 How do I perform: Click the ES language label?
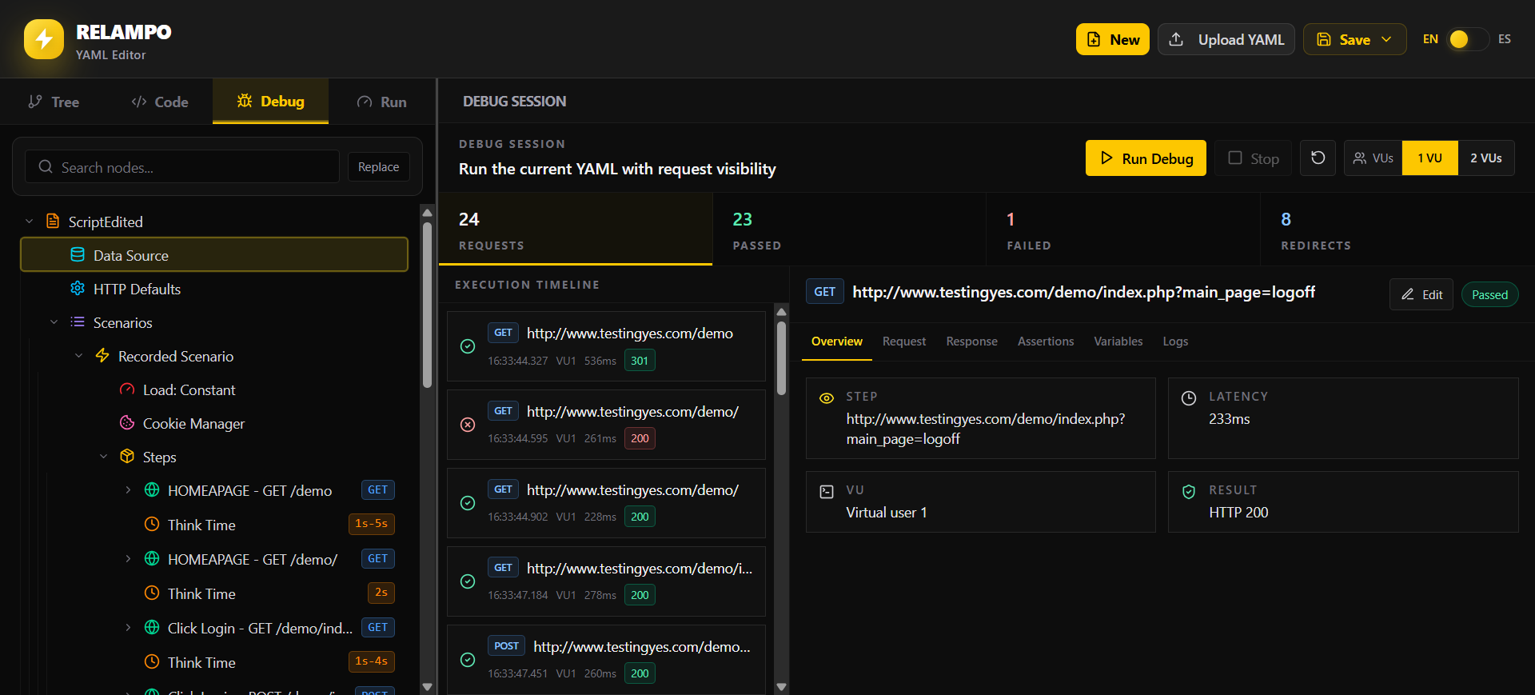tap(1504, 39)
